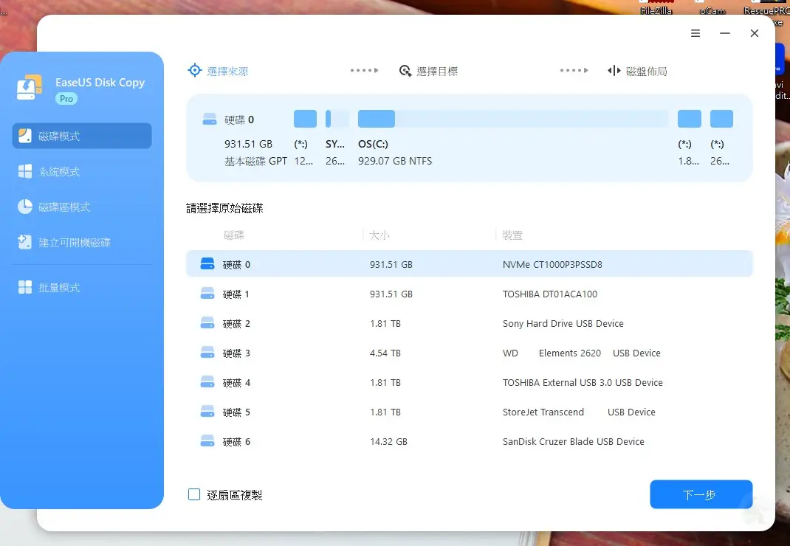
Task: Switch to 系統模式 in the sidebar
Action: [82, 171]
